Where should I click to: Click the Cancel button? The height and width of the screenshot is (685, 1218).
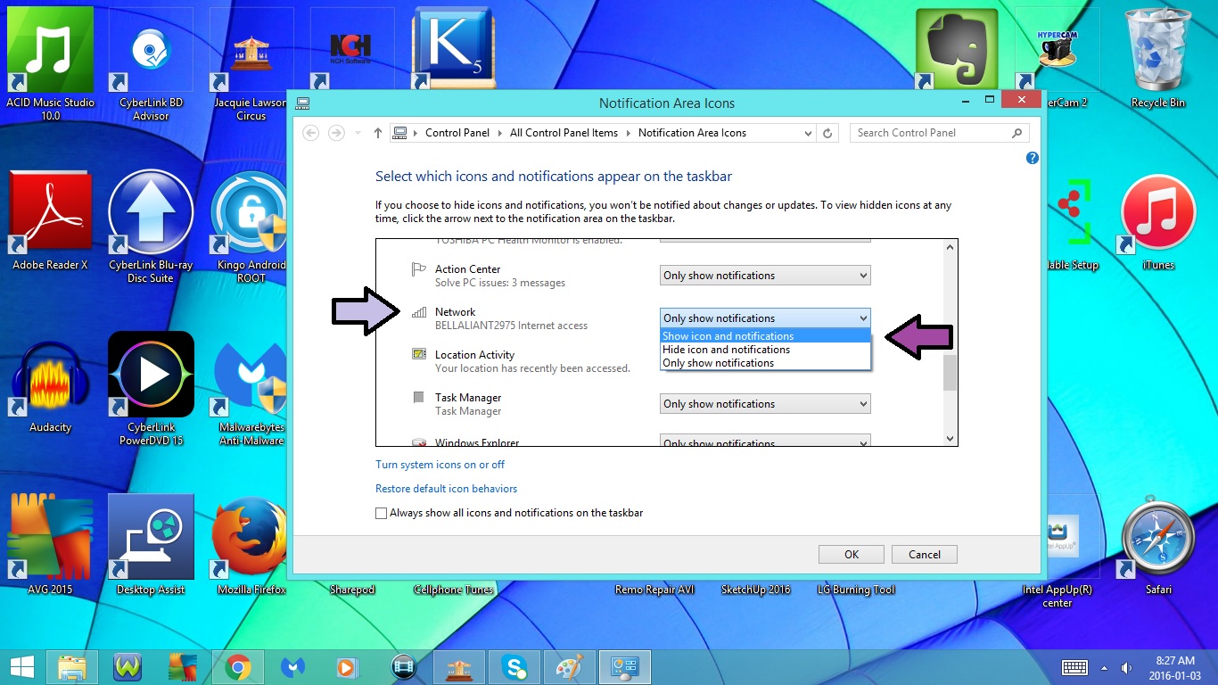click(925, 555)
